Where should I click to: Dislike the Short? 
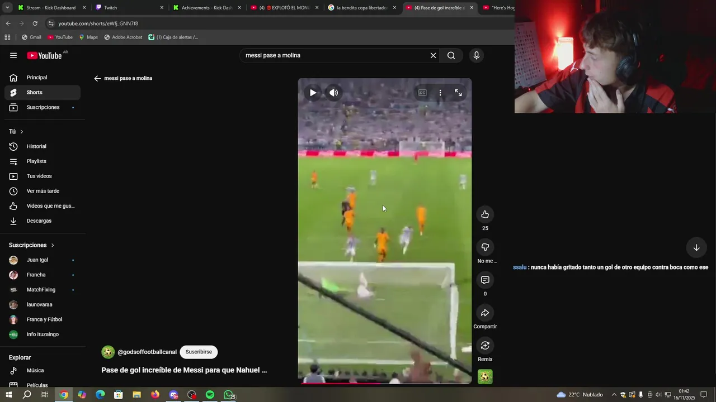click(485, 247)
